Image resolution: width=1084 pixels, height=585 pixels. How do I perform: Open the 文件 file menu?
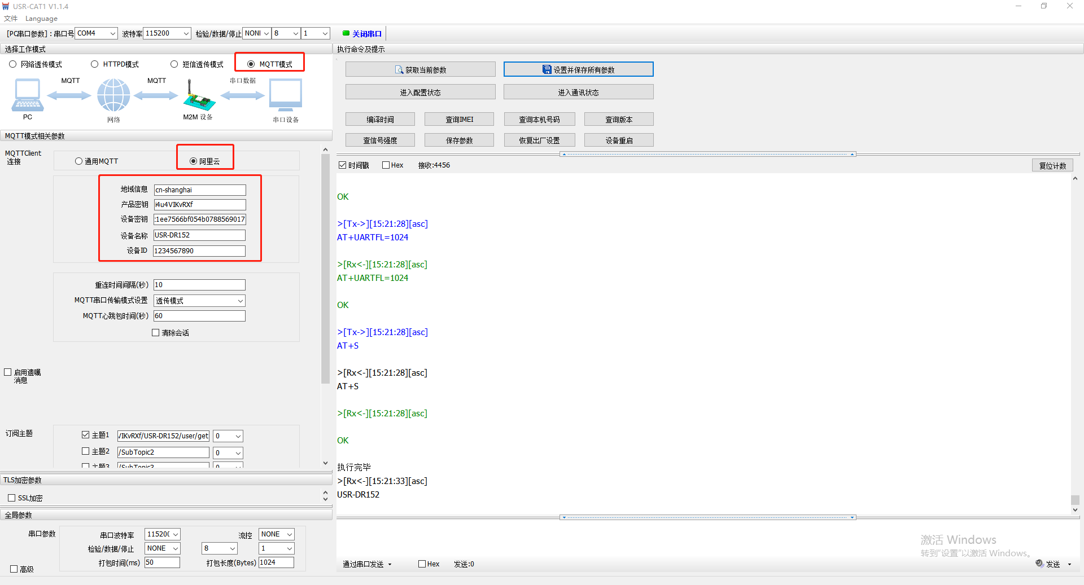pyautogui.click(x=11, y=19)
